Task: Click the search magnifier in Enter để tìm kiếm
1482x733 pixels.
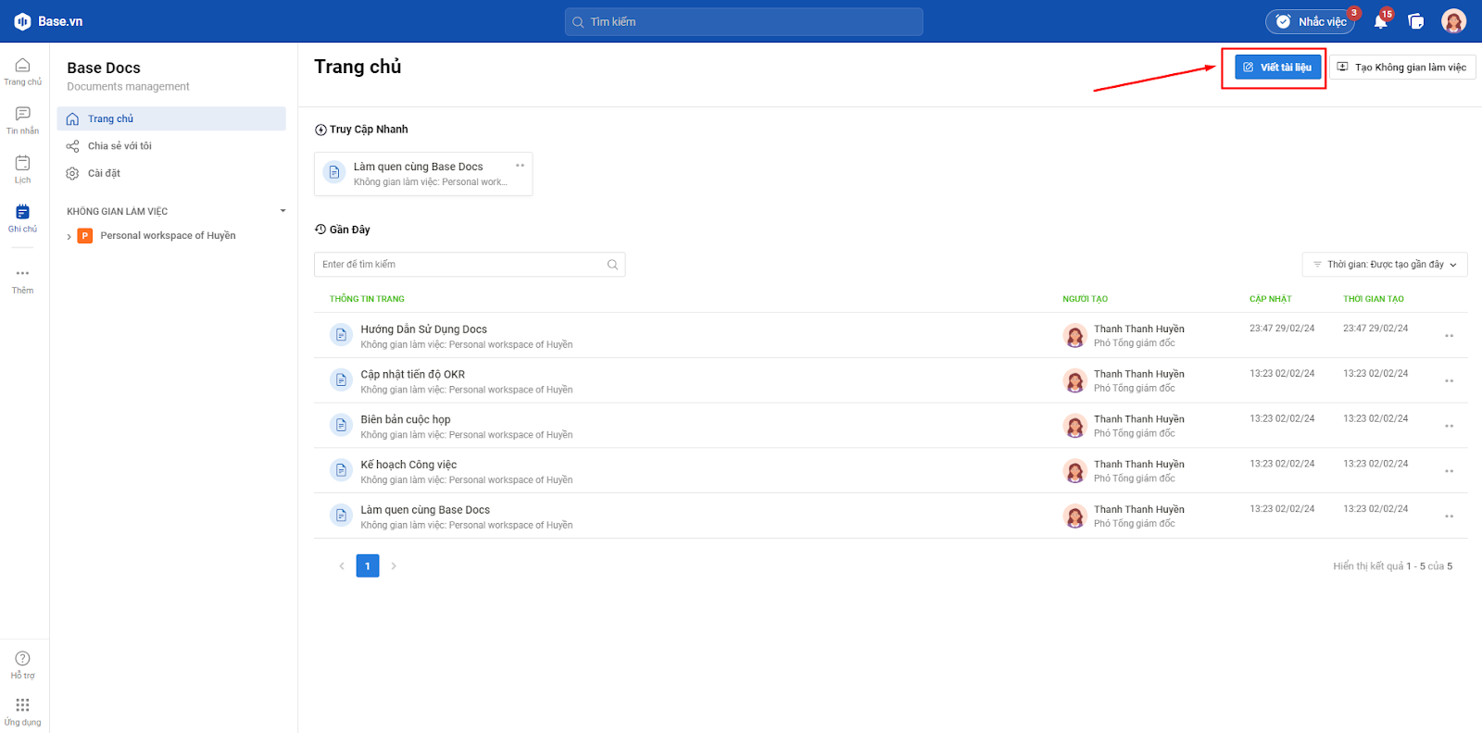Action: pos(612,265)
